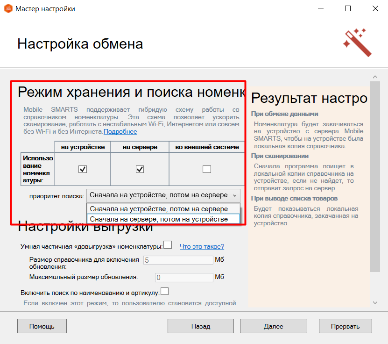Click the 'во внешней системе' column header
The width and height of the screenshot is (388, 344).
(x=207, y=147)
